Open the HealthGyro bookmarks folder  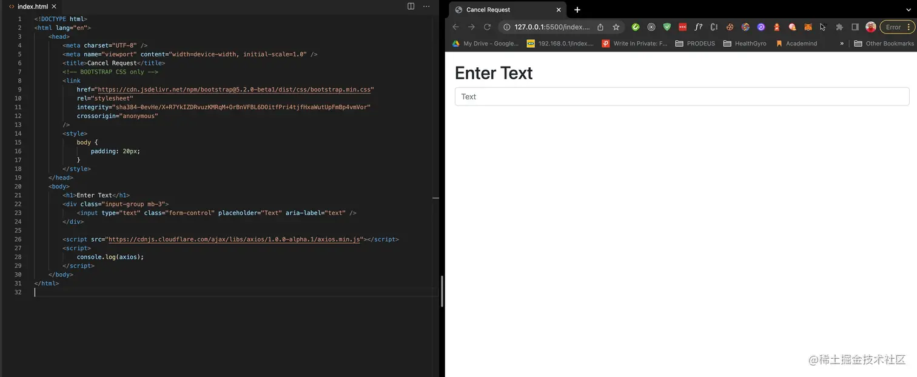(x=745, y=44)
